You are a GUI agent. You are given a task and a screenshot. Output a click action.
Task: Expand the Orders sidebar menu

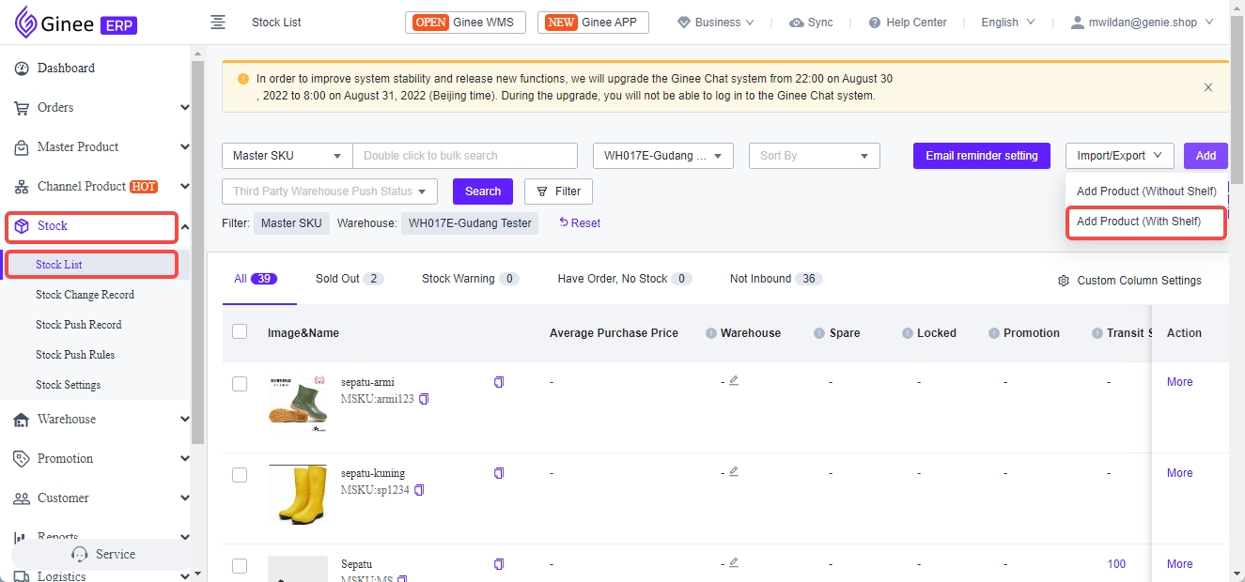(184, 108)
